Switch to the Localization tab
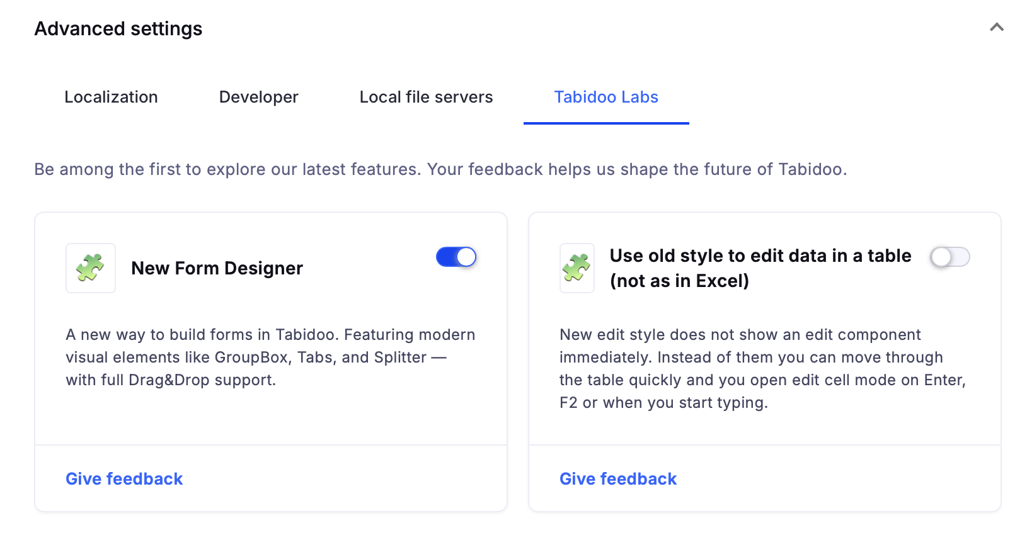 pyautogui.click(x=111, y=97)
